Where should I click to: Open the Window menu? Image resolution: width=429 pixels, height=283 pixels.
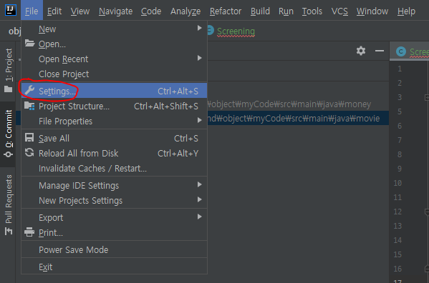click(x=372, y=11)
